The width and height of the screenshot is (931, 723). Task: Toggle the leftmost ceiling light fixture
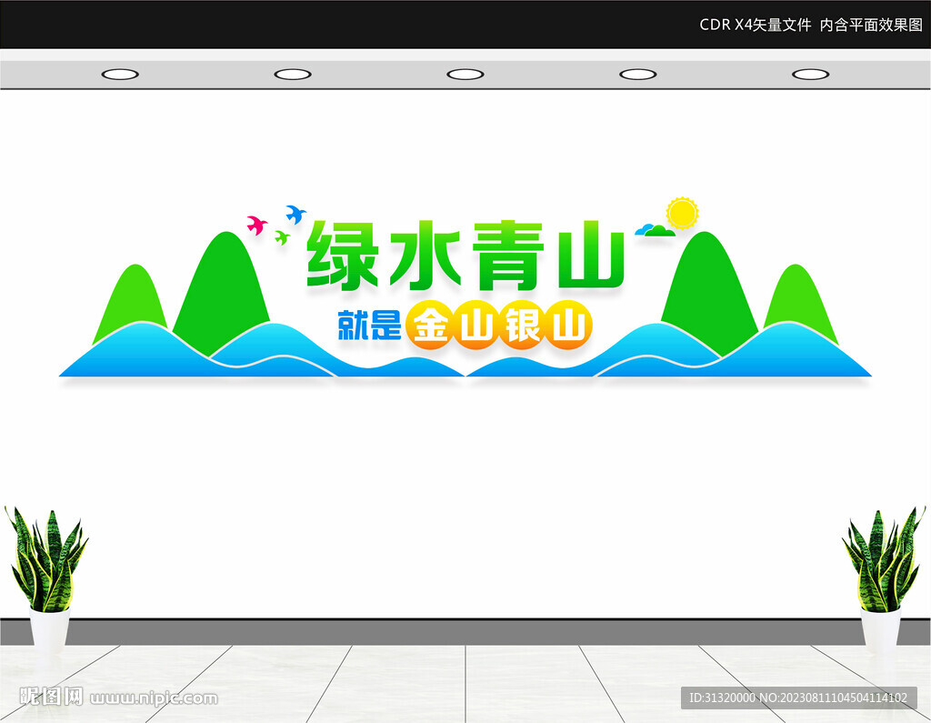click(x=121, y=74)
